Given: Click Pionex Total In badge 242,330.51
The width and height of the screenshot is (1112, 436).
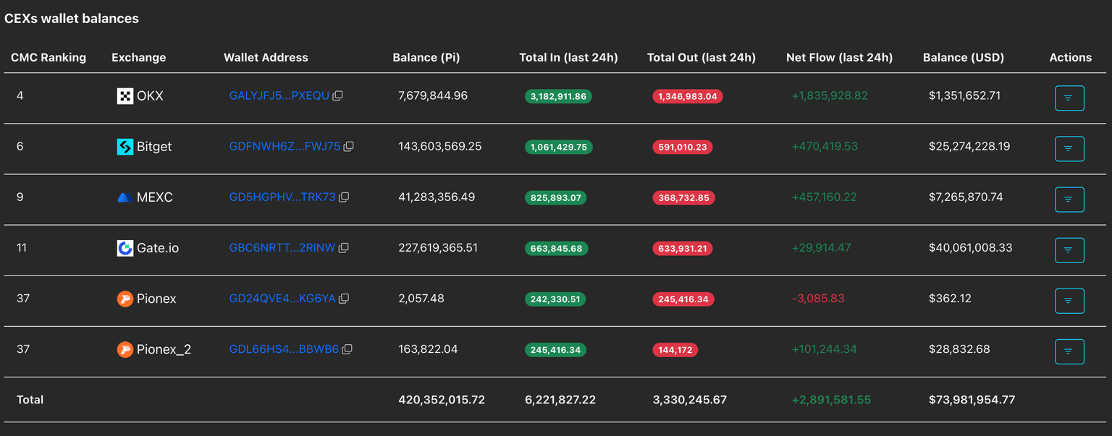Looking at the screenshot, I should 555,299.
